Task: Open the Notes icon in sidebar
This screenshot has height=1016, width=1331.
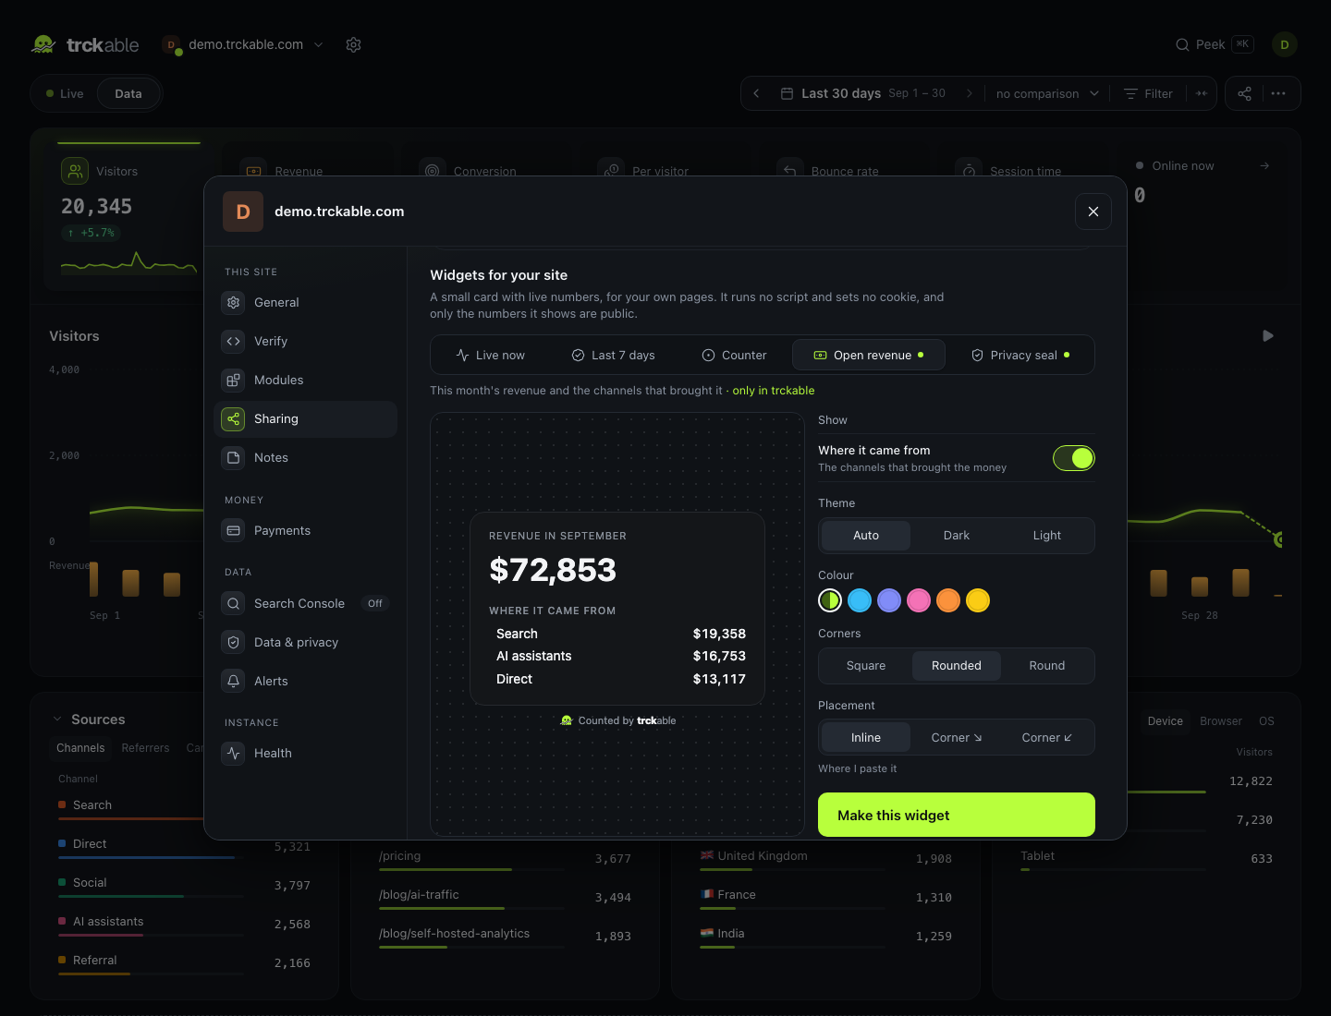Action: coord(233,457)
